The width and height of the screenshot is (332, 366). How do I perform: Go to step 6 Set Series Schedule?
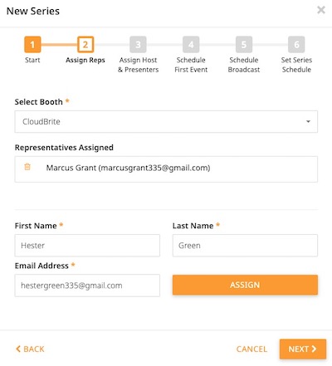click(296, 44)
